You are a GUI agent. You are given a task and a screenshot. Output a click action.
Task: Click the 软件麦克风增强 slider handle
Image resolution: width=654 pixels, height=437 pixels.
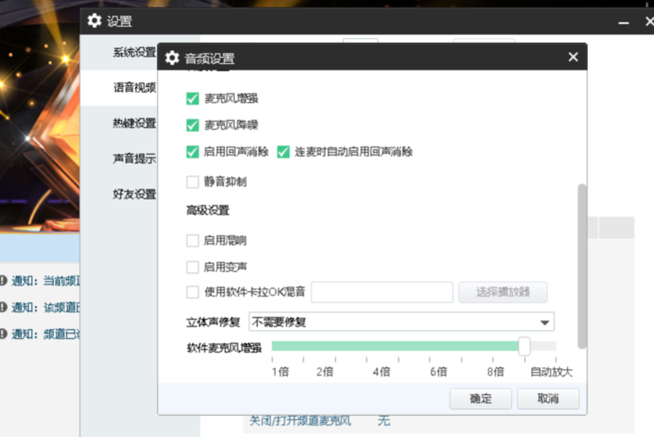524,347
